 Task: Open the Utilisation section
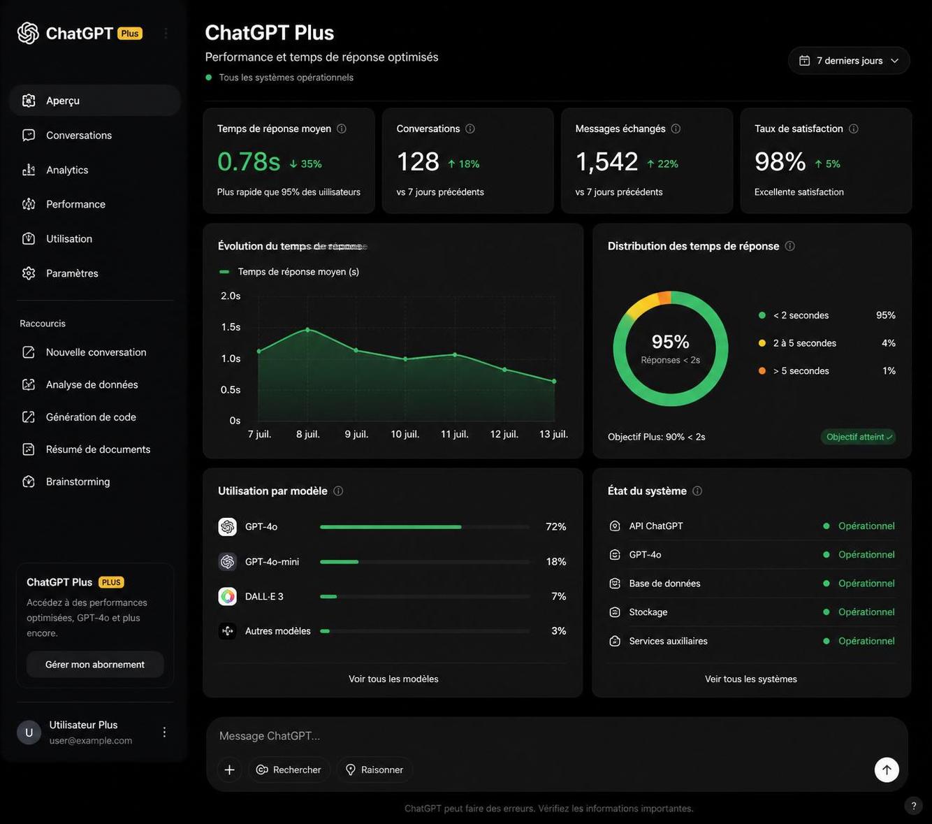coord(95,238)
